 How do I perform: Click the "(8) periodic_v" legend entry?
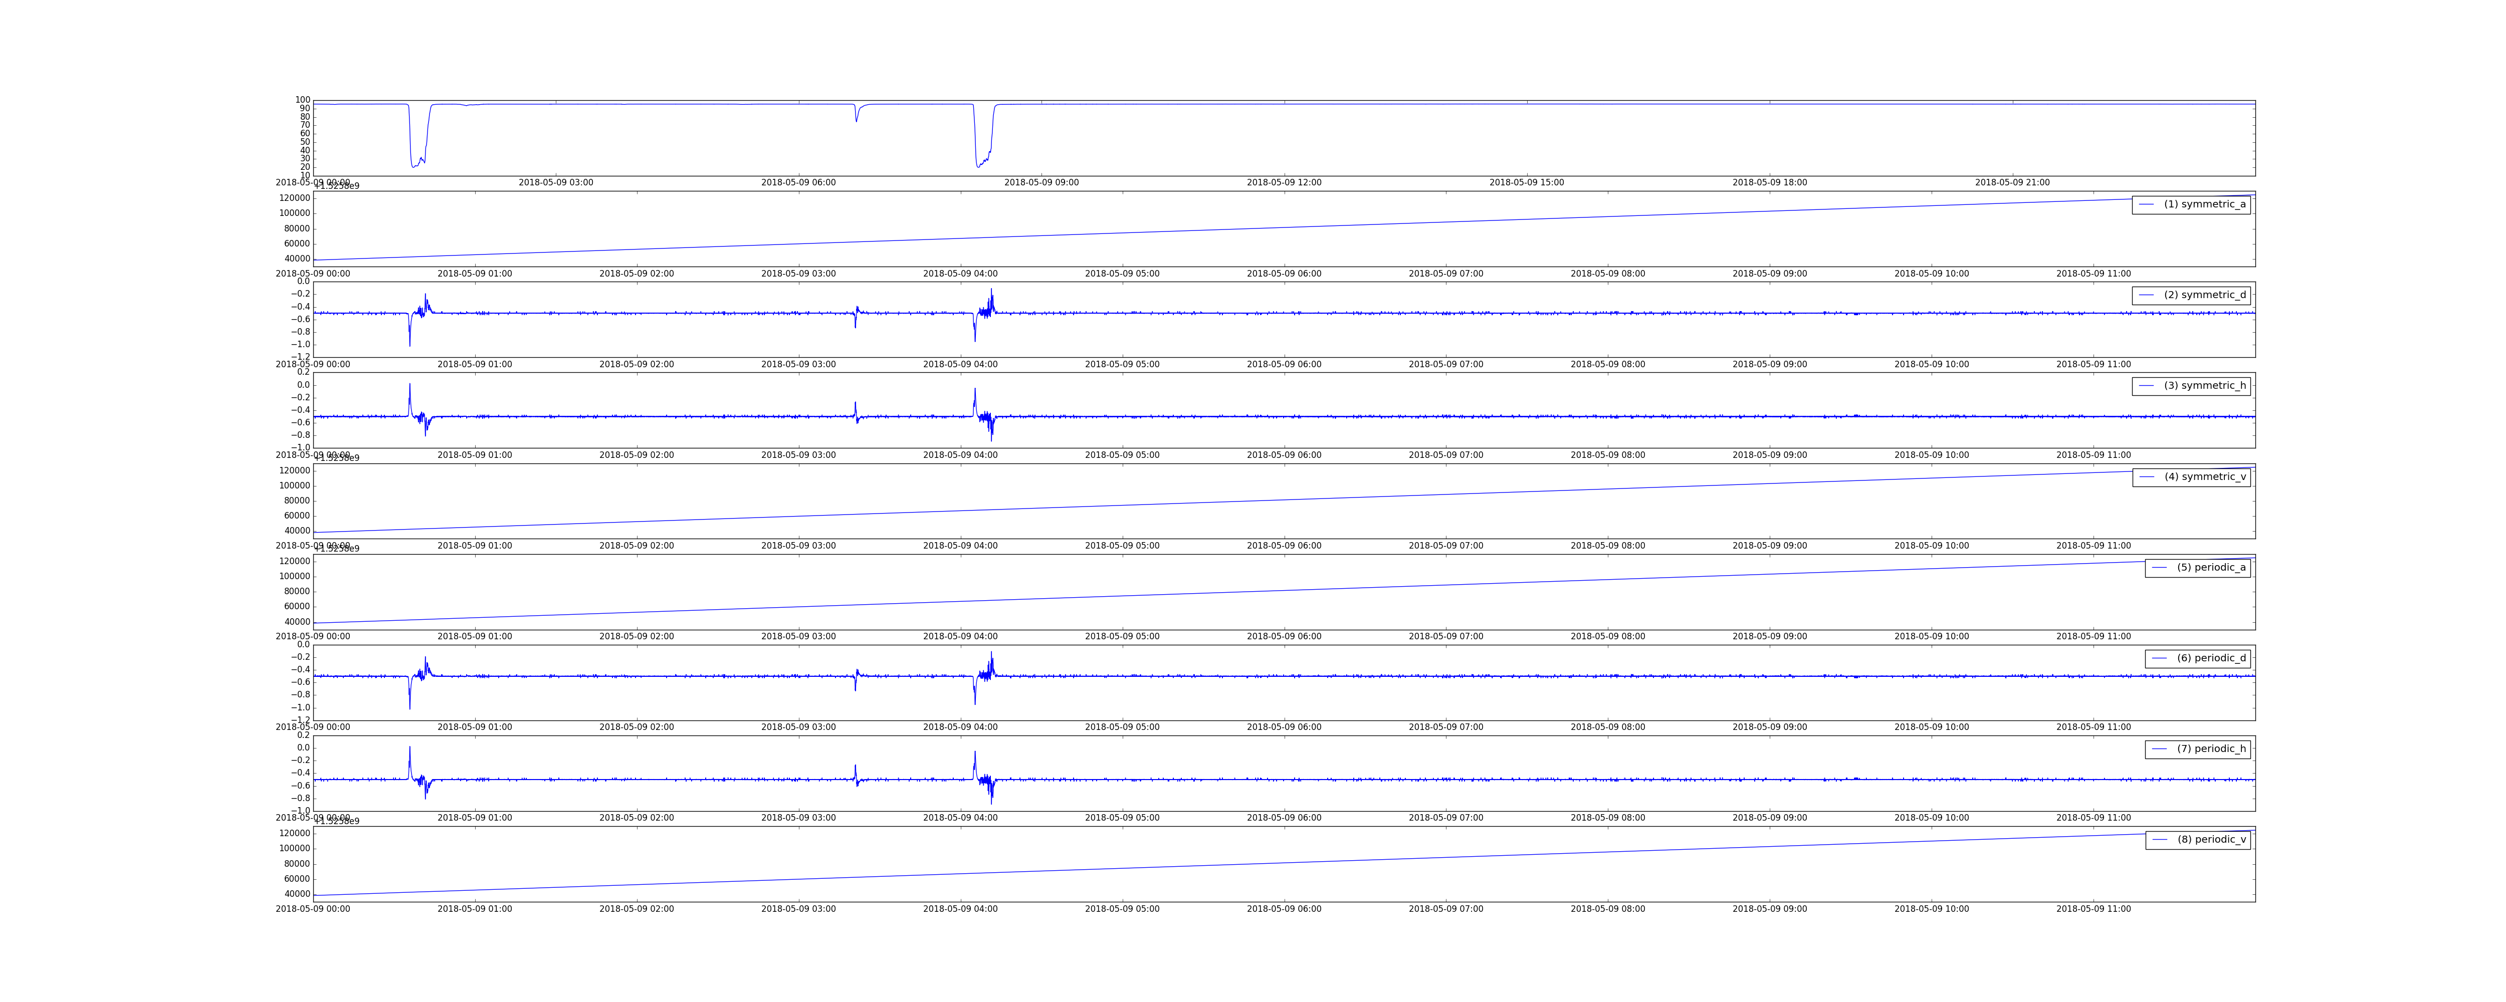(2198, 840)
